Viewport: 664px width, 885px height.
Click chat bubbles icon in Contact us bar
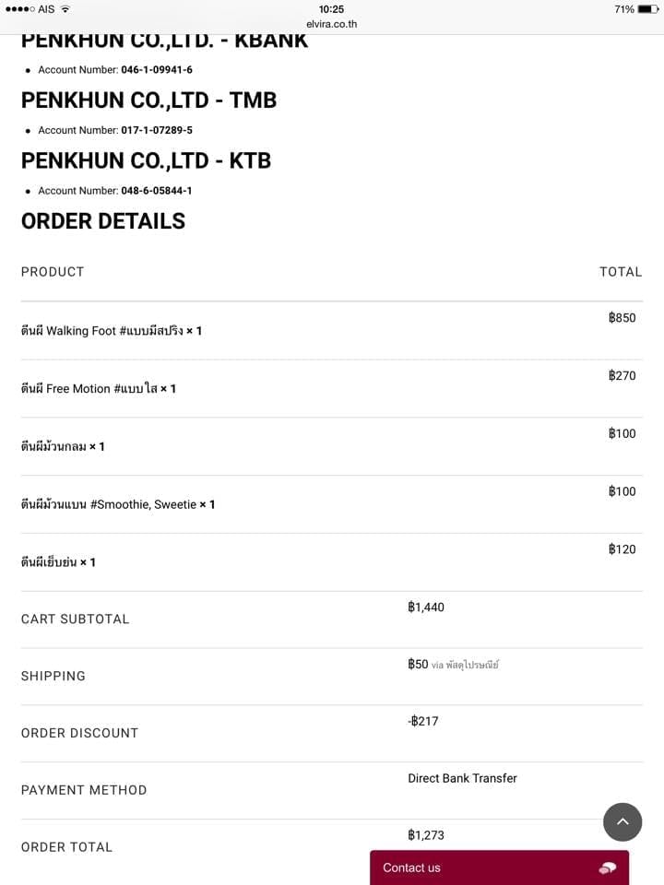(x=607, y=867)
